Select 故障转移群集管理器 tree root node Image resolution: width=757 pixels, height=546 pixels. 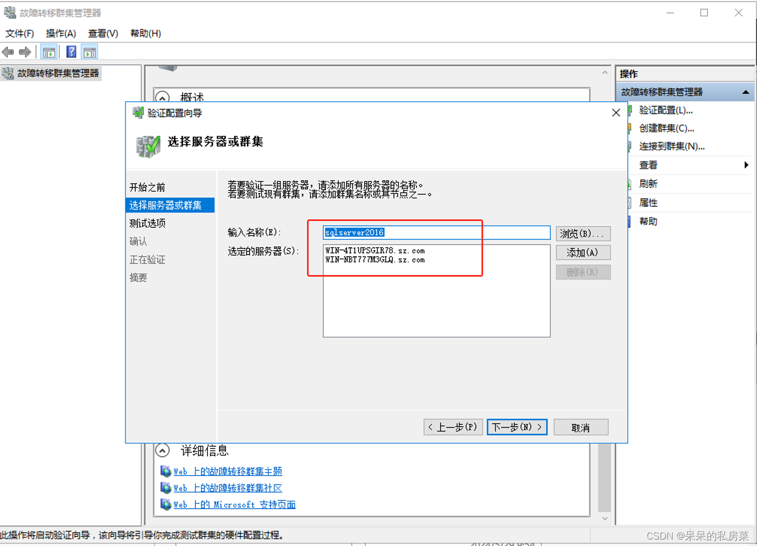(58, 73)
